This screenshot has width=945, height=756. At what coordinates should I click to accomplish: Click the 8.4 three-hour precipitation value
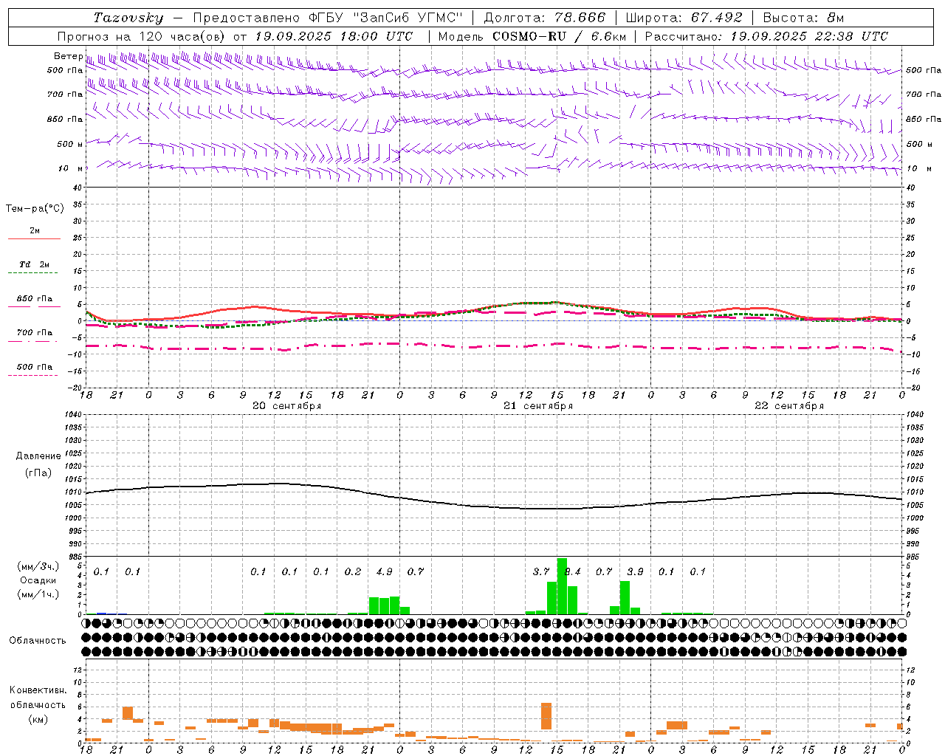[x=573, y=571]
